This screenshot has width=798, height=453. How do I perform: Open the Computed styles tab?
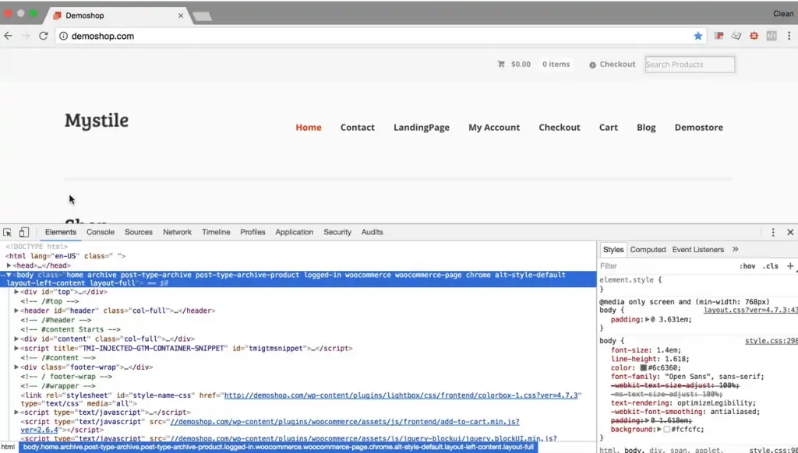pos(648,249)
